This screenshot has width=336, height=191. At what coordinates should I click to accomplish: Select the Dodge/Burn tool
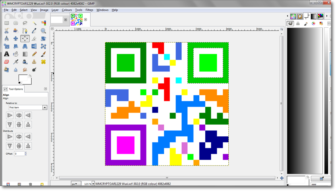click(x=34, y=70)
